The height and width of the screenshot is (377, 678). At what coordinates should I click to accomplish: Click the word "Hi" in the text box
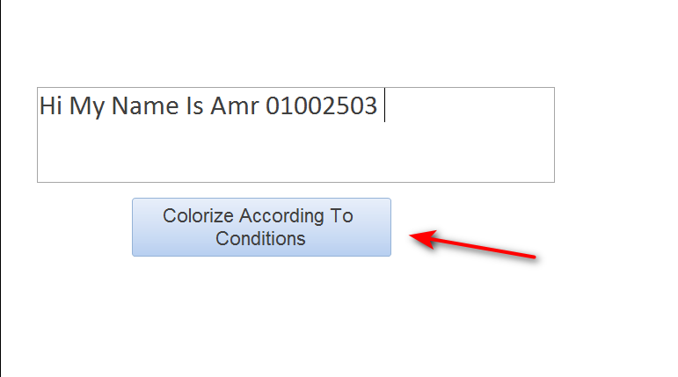pyautogui.click(x=51, y=106)
